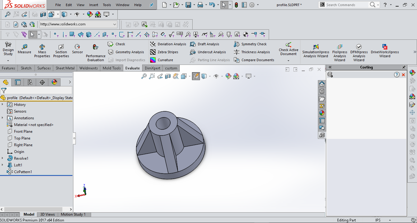
Task: Open the URL address dropdown
Action: [x=115, y=24]
